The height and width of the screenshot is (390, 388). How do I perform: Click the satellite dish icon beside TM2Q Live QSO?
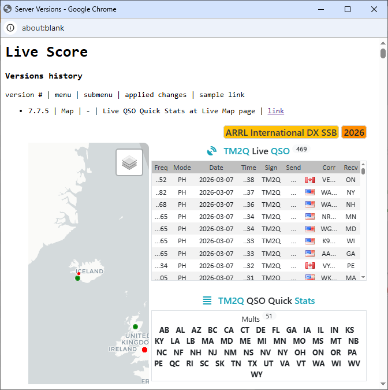coord(212,151)
